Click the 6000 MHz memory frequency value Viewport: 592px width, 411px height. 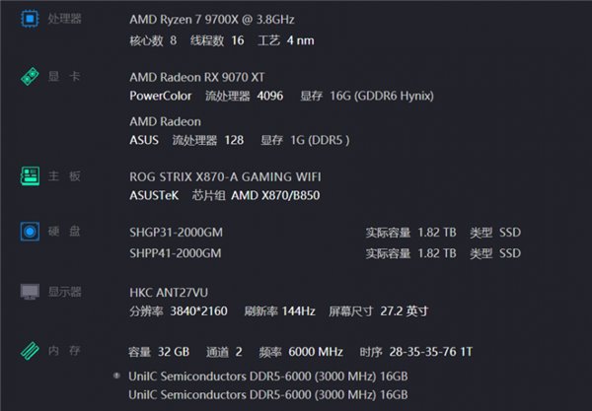(x=316, y=352)
